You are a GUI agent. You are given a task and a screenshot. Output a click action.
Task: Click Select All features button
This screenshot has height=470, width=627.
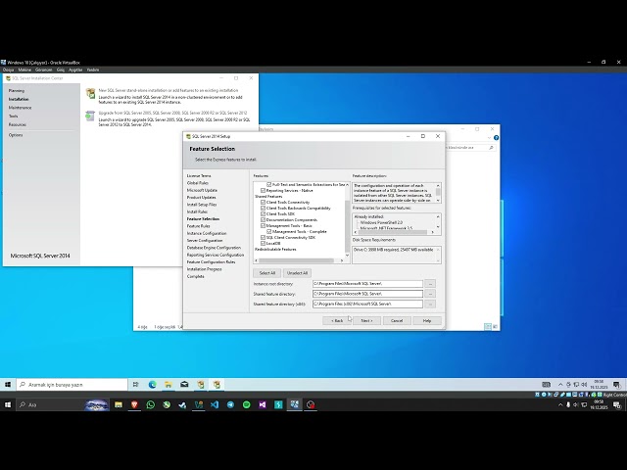coord(267,273)
